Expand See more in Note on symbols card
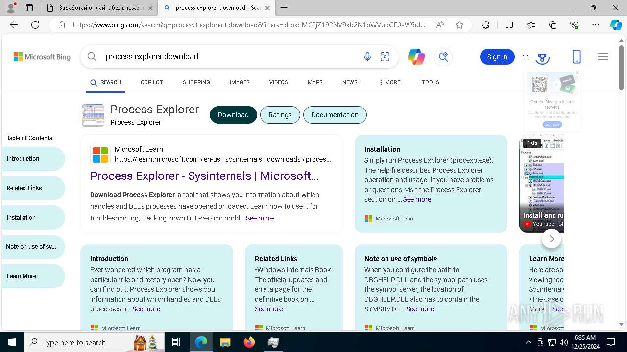The height and width of the screenshot is (352, 627). coord(420,309)
